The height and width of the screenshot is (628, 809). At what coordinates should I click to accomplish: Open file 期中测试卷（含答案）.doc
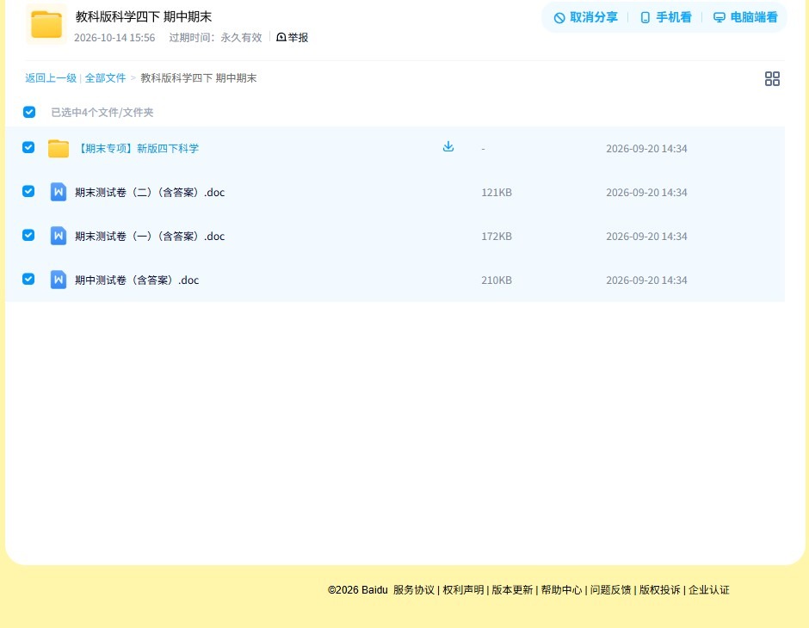coord(137,280)
